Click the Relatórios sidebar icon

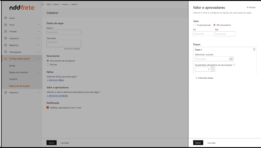[6, 45]
